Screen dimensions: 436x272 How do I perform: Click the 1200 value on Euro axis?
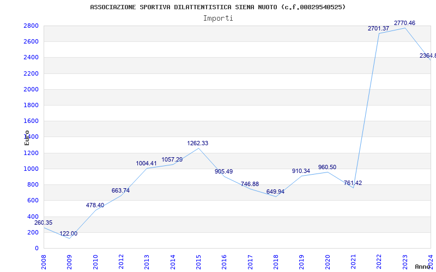tap(31, 153)
